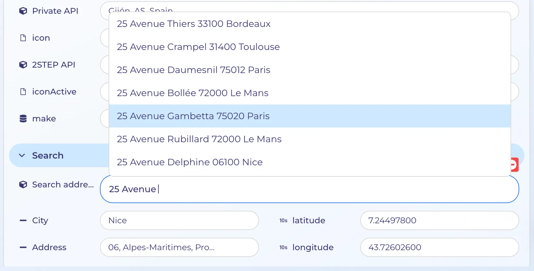Click the make label

tap(44, 119)
